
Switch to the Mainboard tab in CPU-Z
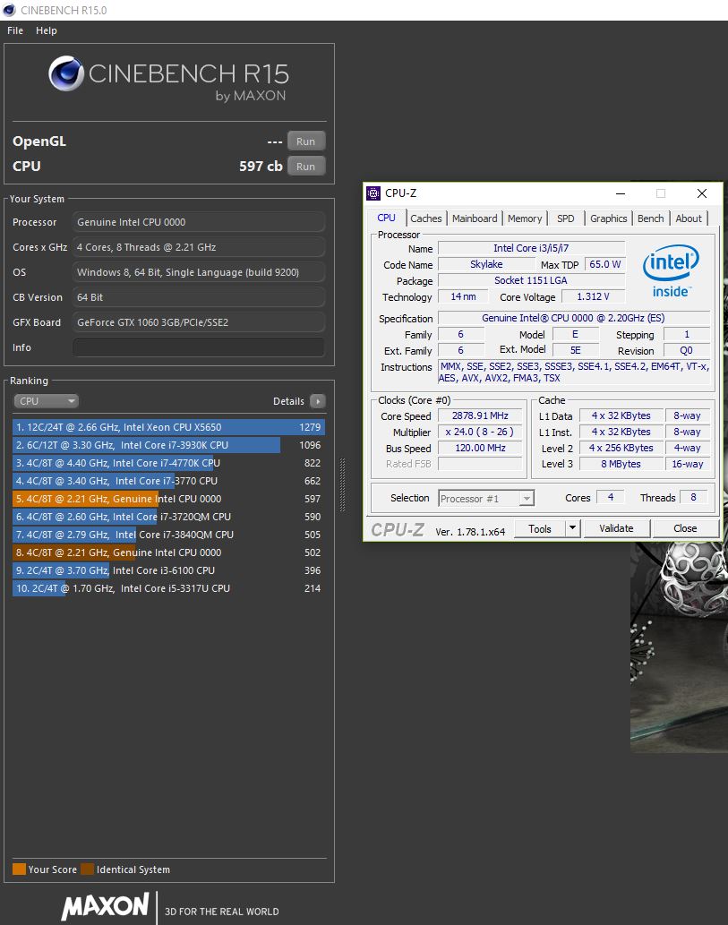coord(475,218)
